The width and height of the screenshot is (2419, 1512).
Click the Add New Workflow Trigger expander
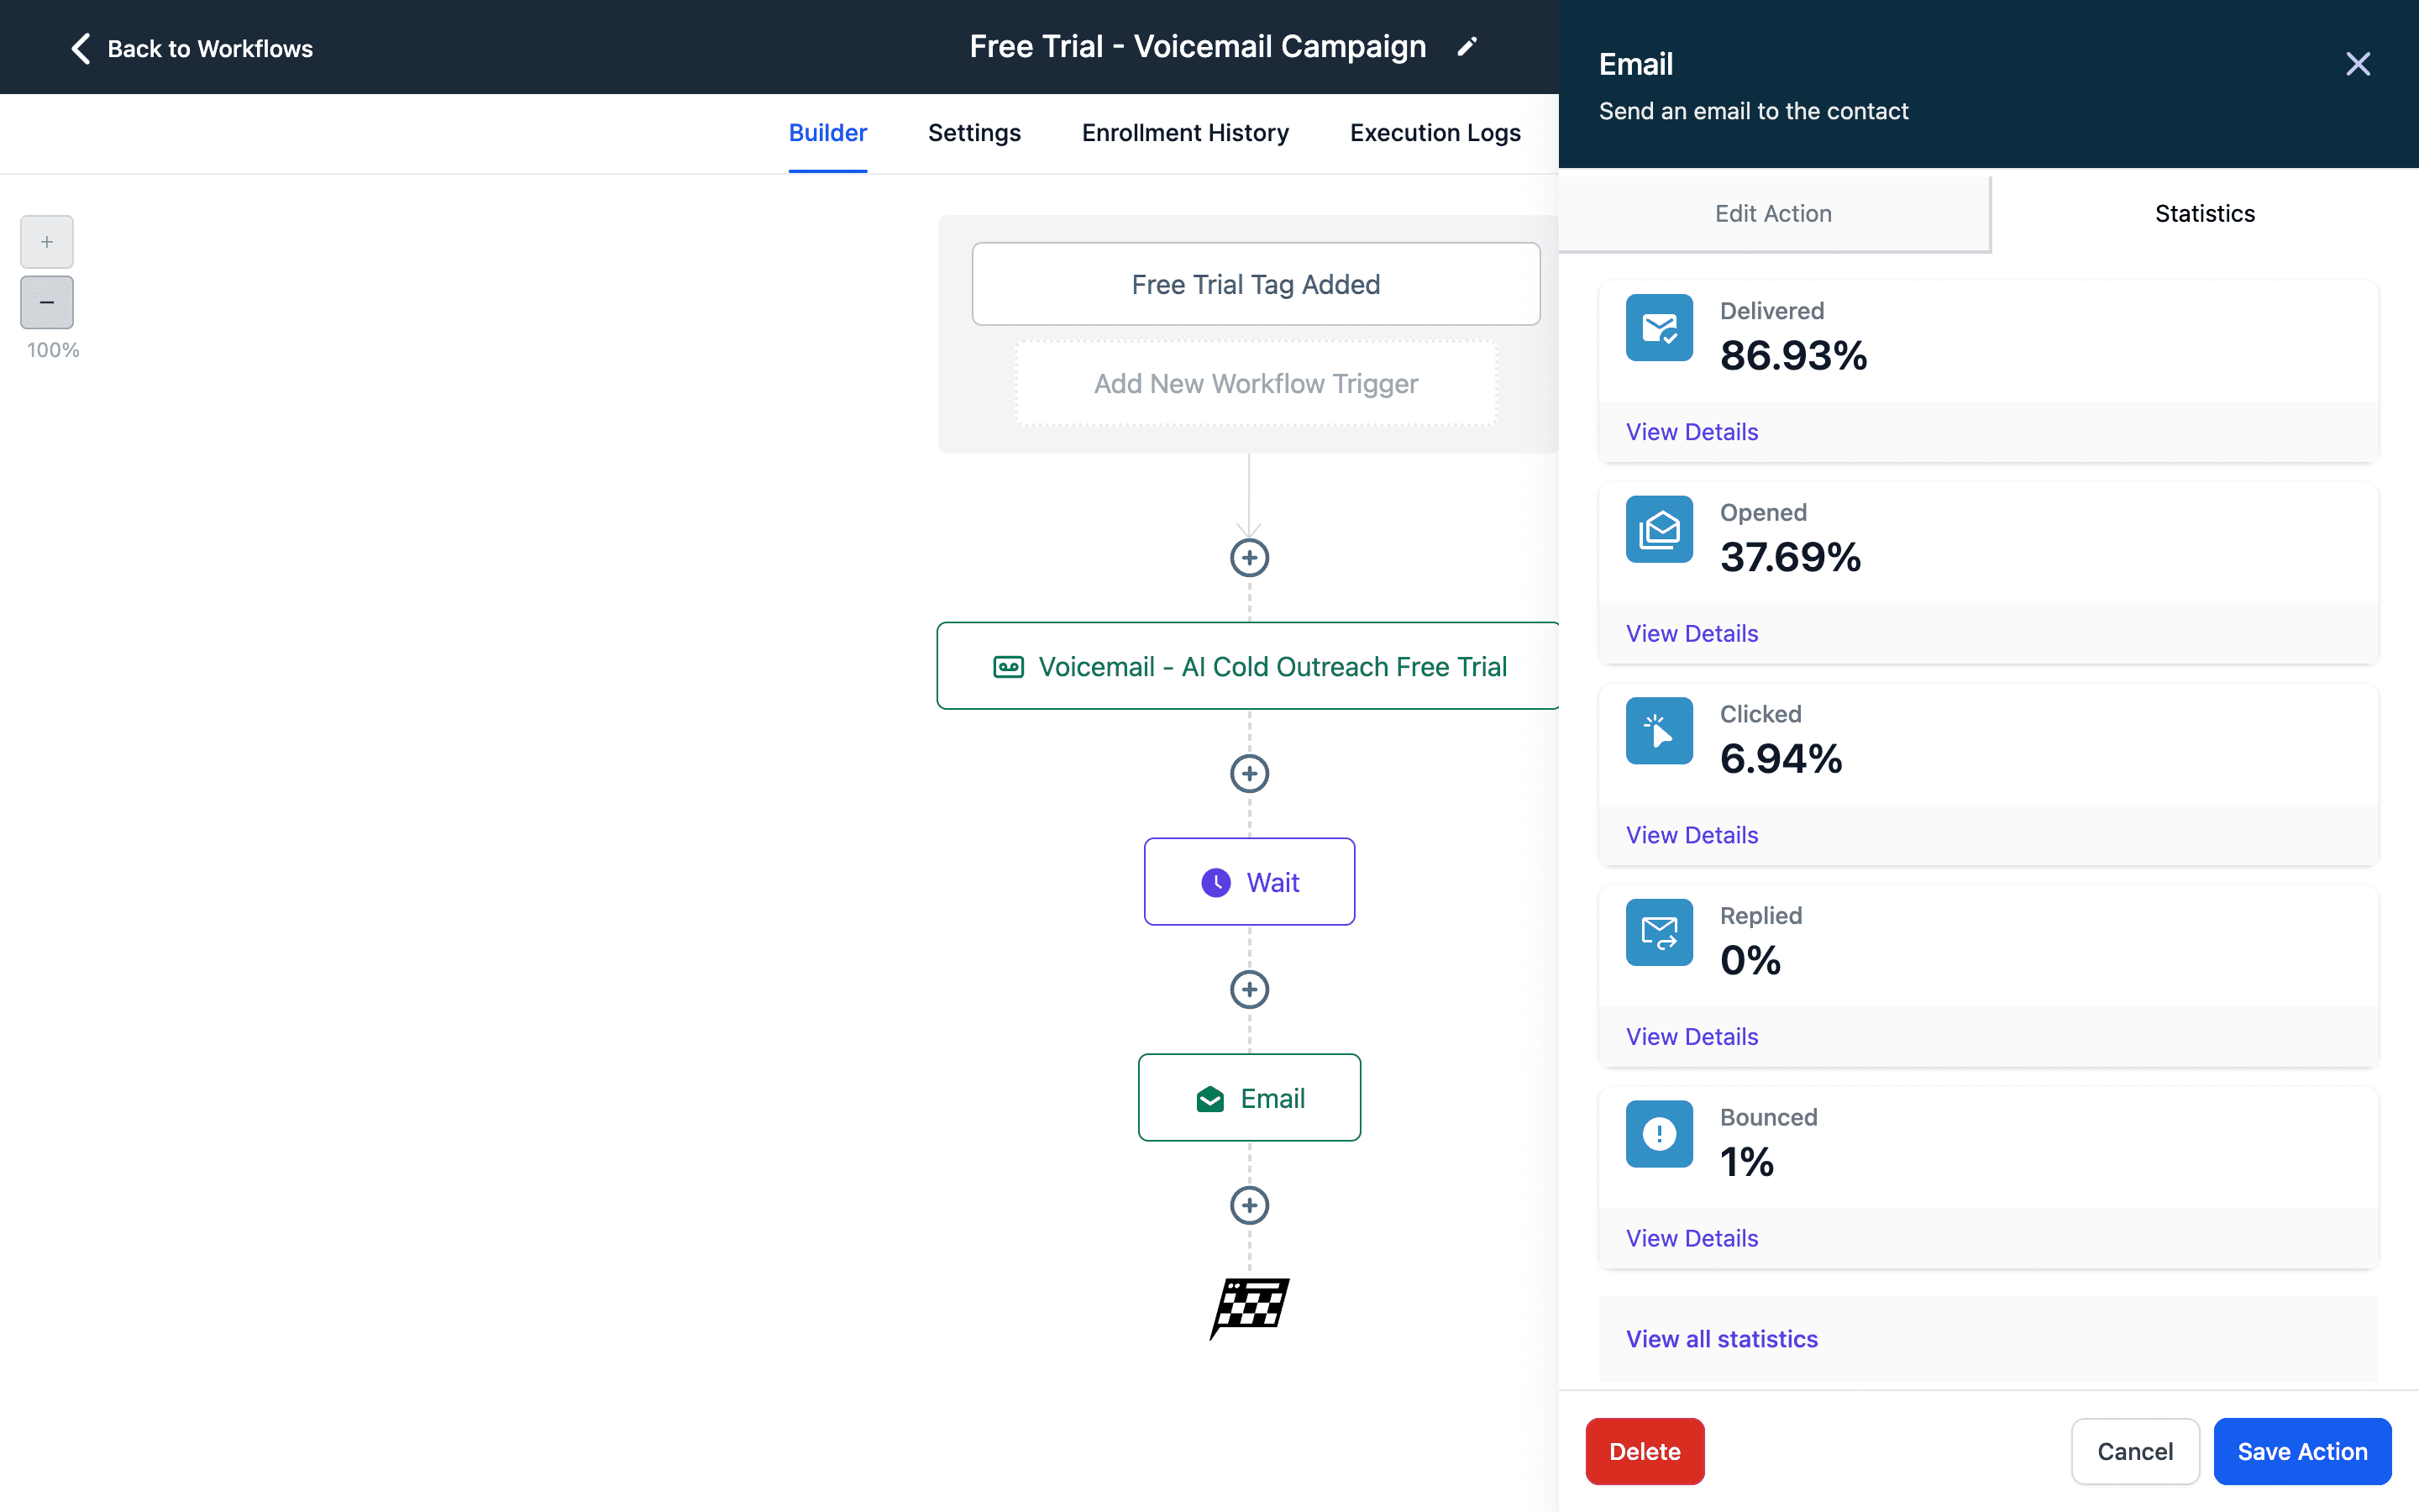[x=1254, y=383]
